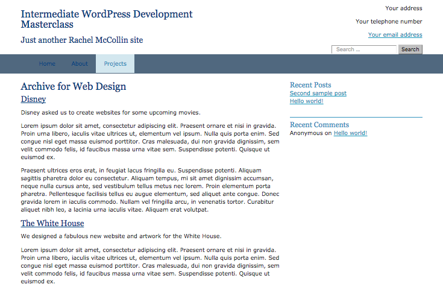
Task: Click the tagline 'Just another Rachel McCollin site'
Action: point(82,40)
